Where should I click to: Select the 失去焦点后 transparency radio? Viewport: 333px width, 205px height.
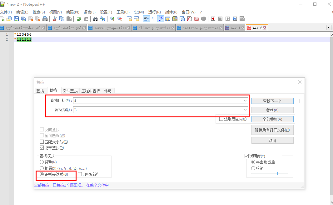tap(253, 162)
